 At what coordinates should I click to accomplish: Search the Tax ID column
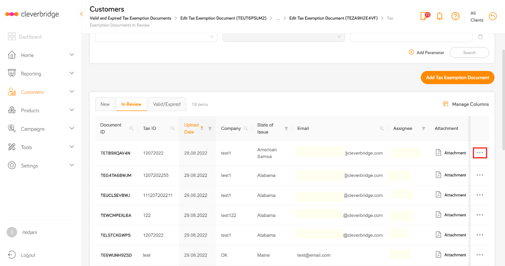173,128
